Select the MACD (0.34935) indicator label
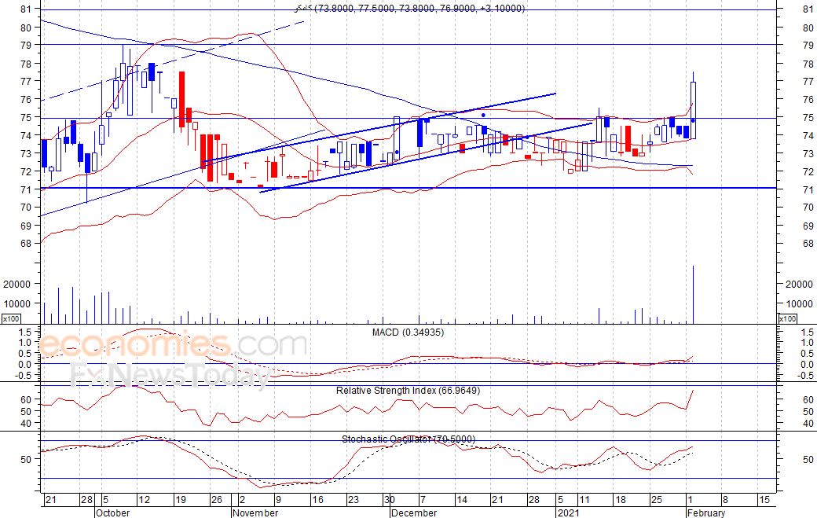The height and width of the screenshot is (518, 817). (x=408, y=332)
